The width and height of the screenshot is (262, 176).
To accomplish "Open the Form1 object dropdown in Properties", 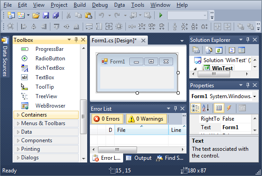I will (x=254, y=96).
